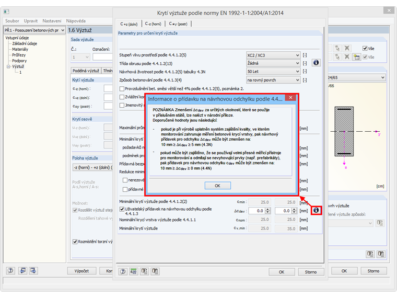Click the left icon at bottom-right of main window
The height and width of the screenshot is (298, 397).
point(370,254)
